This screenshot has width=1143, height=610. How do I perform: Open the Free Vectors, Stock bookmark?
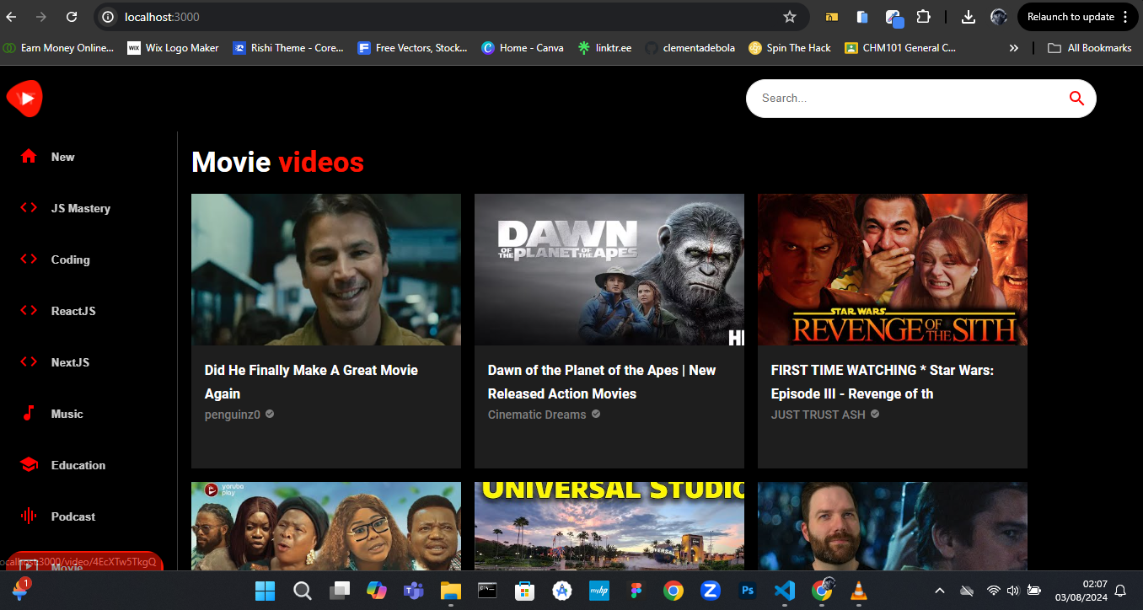pyautogui.click(x=412, y=48)
